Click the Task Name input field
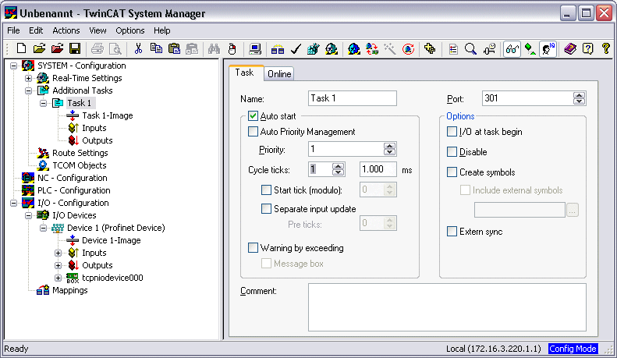This screenshot has width=617, height=358. click(352, 98)
